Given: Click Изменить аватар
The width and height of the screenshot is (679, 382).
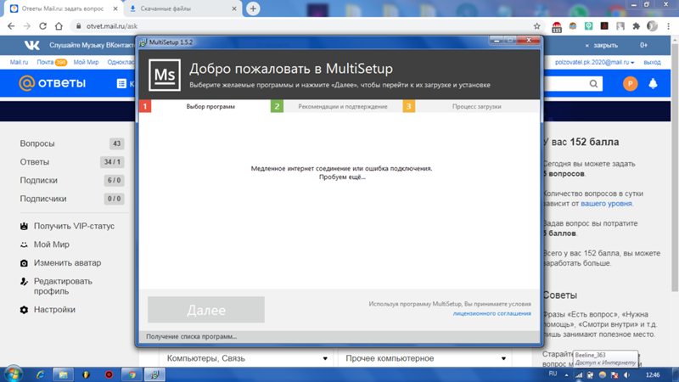Looking at the screenshot, I should tap(60, 263).
